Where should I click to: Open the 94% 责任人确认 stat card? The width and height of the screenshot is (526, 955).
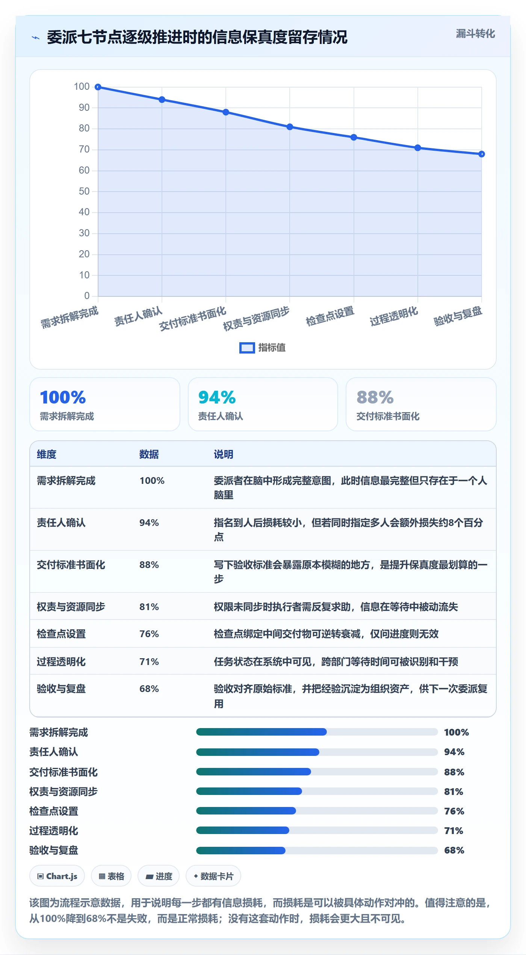[x=263, y=404]
